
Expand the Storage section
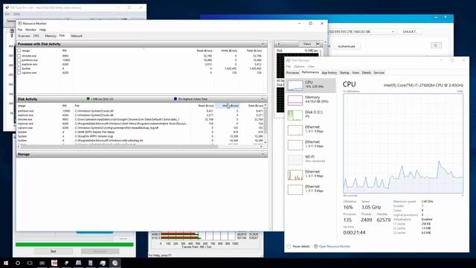(x=263, y=154)
